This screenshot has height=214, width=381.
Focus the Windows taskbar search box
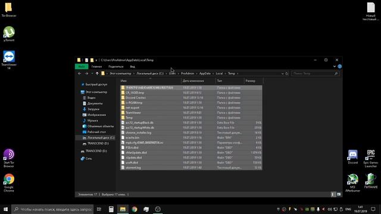point(52,209)
